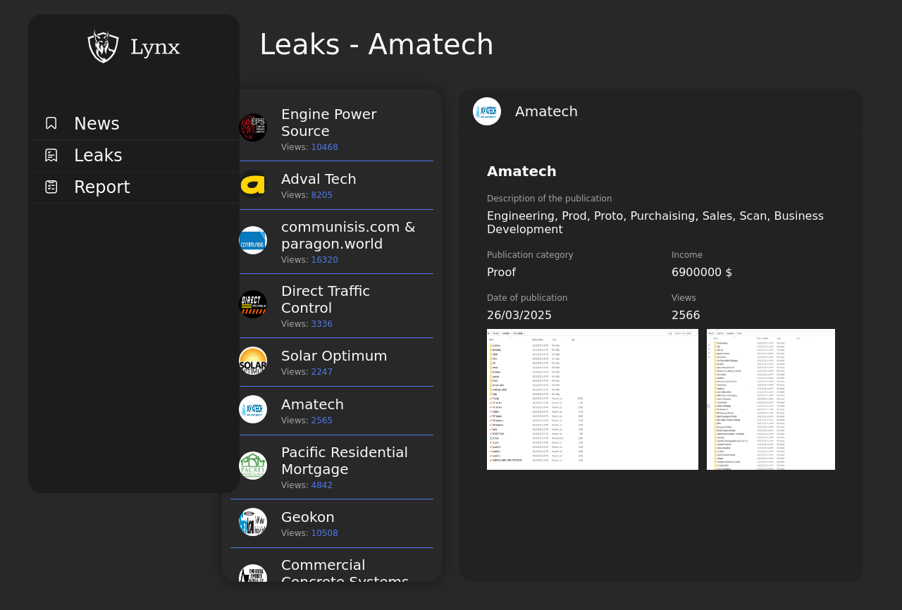Open communisis.com & paragon.world leak

(x=332, y=242)
